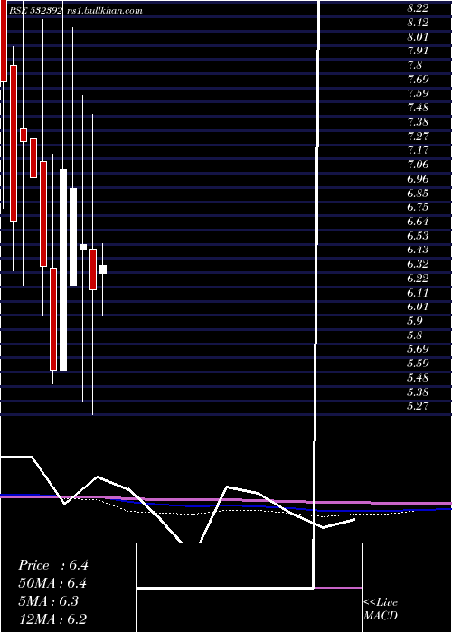Click the '<<Live MACD' label
The height and width of the screenshot is (633, 452).
click(381, 609)
